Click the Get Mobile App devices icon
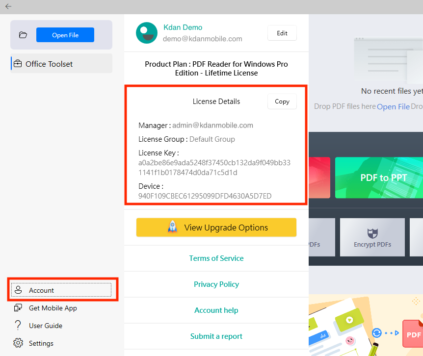 (18, 308)
